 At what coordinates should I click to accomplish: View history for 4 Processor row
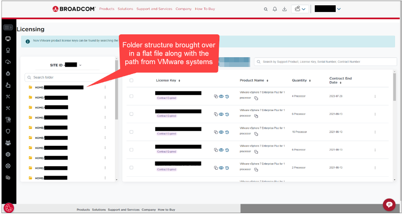click(227, 96)
